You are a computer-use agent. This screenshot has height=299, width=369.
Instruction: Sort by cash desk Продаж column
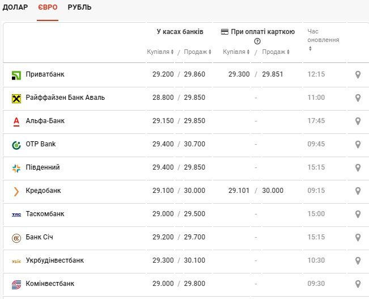coord(197,52)
